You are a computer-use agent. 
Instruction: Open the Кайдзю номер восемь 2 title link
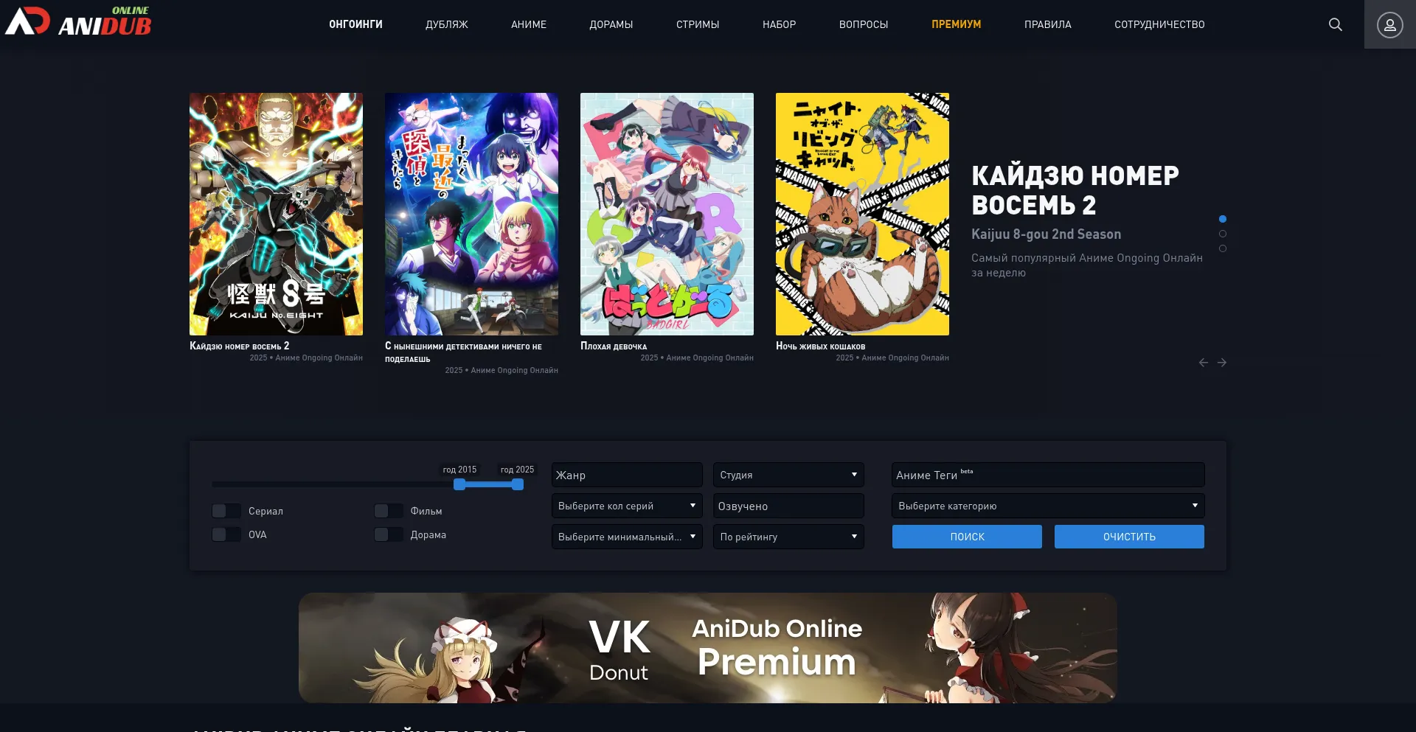click(240, 346)
